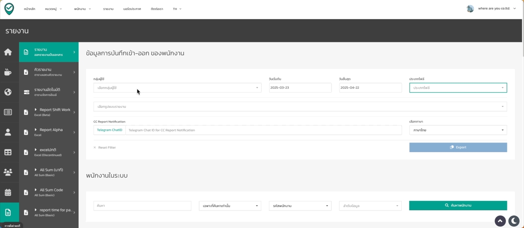The width and height of the screenshot is (524, 228).
Task: Select the single person sidebar icon
Action: (x=8, y=133)
